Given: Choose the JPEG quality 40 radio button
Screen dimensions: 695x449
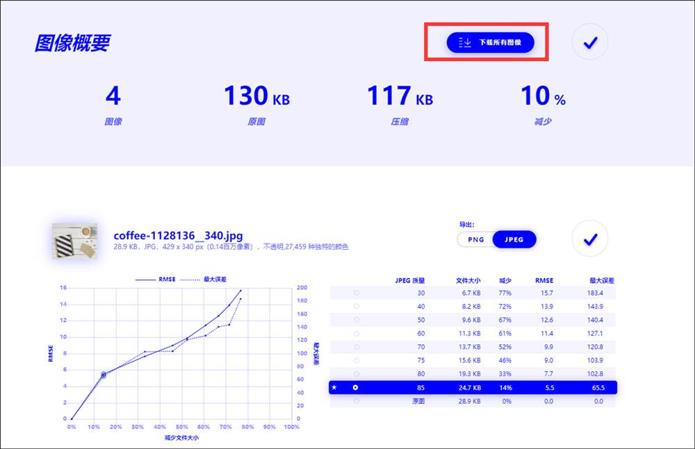Looking at the screenshot, I should point(357,306).
